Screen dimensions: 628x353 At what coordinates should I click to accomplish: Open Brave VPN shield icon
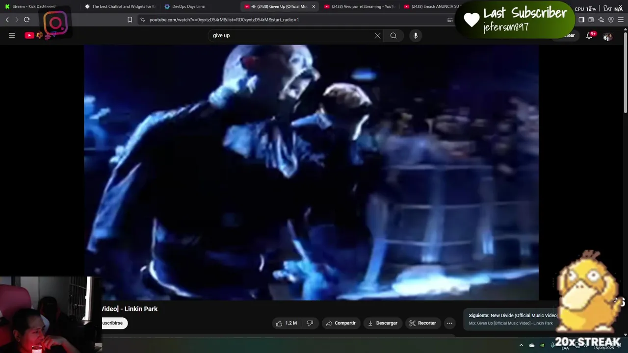[611, 20]
